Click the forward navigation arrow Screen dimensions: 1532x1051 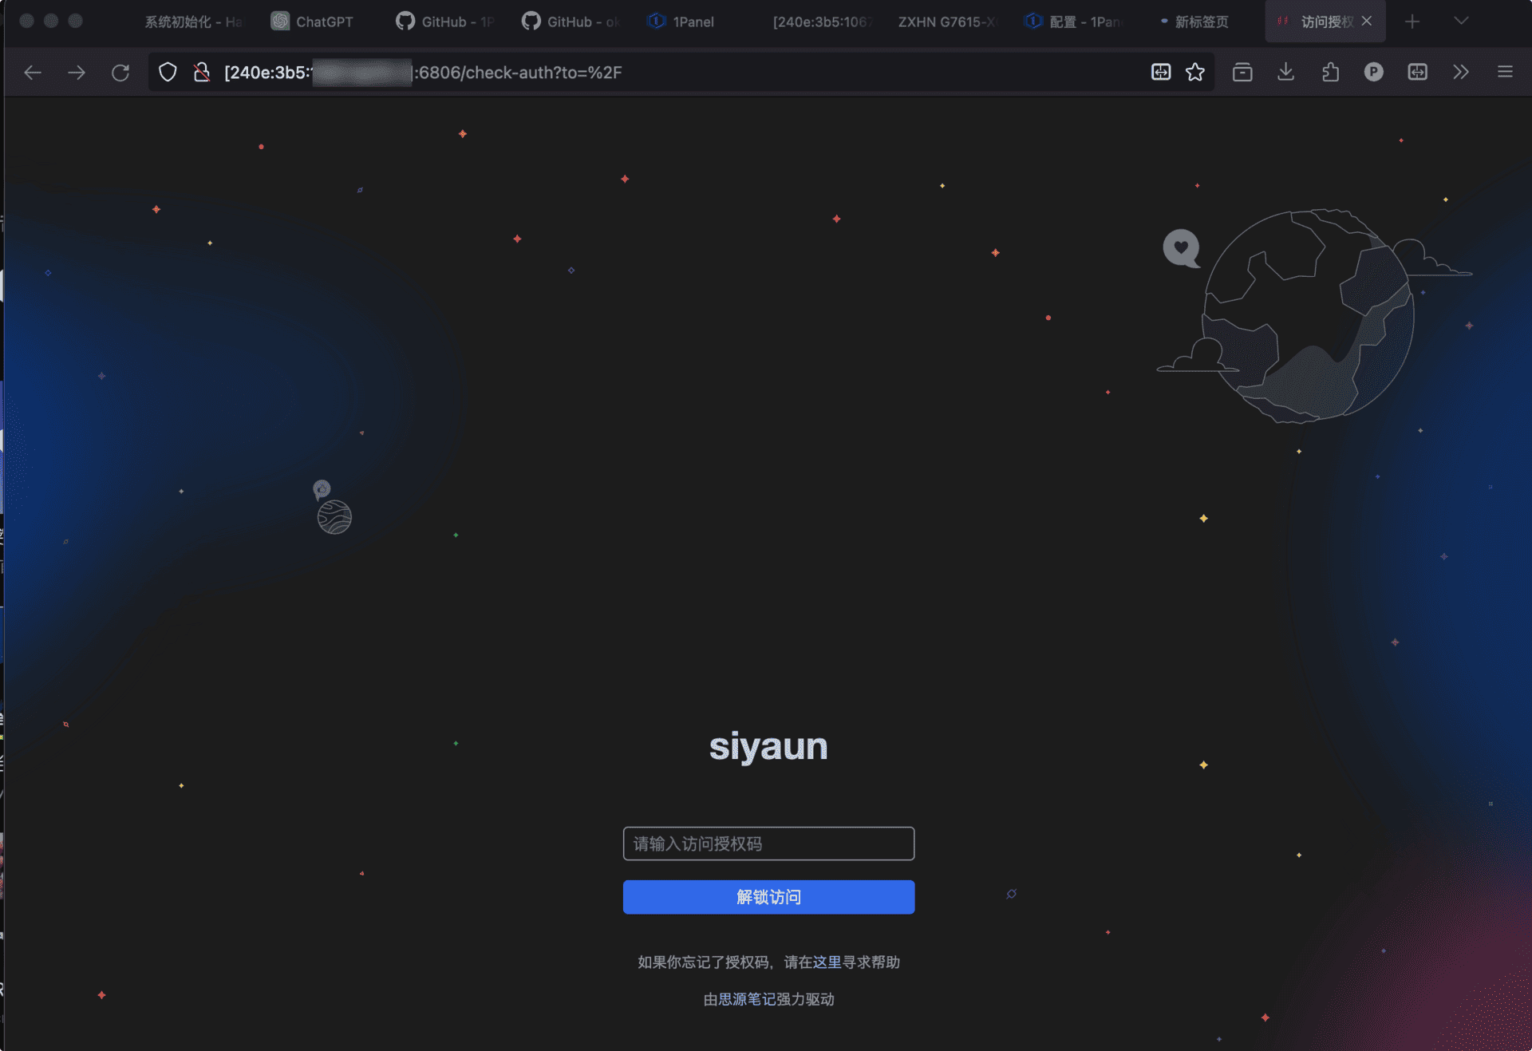(77, 73)
